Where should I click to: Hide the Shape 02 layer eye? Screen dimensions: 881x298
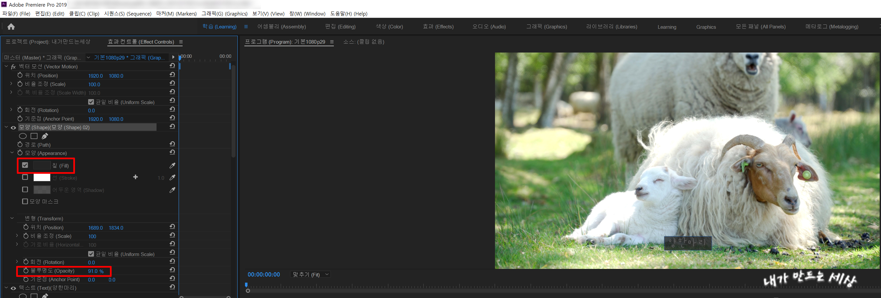tap(13, 128)
